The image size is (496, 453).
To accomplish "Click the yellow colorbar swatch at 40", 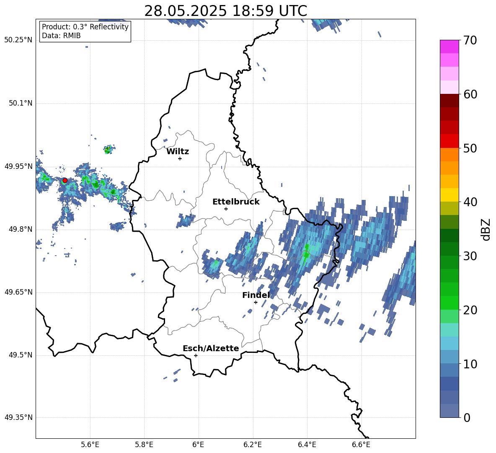I will pyautogui.click(x=449, y=195).
